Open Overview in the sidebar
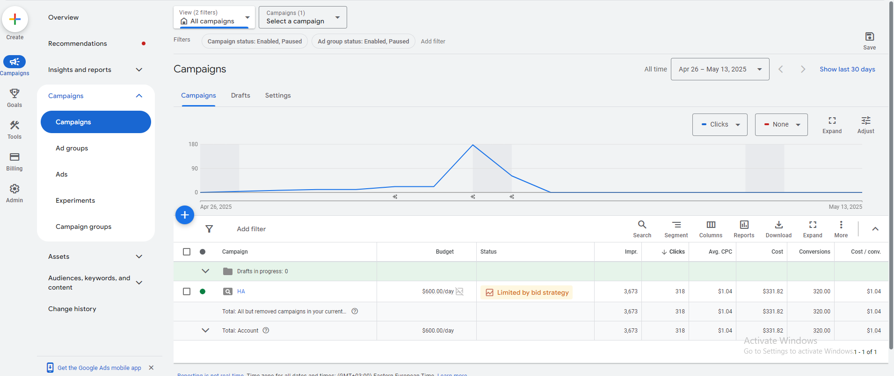The height and width of the screenshot is (376, 894). point(63,17)
